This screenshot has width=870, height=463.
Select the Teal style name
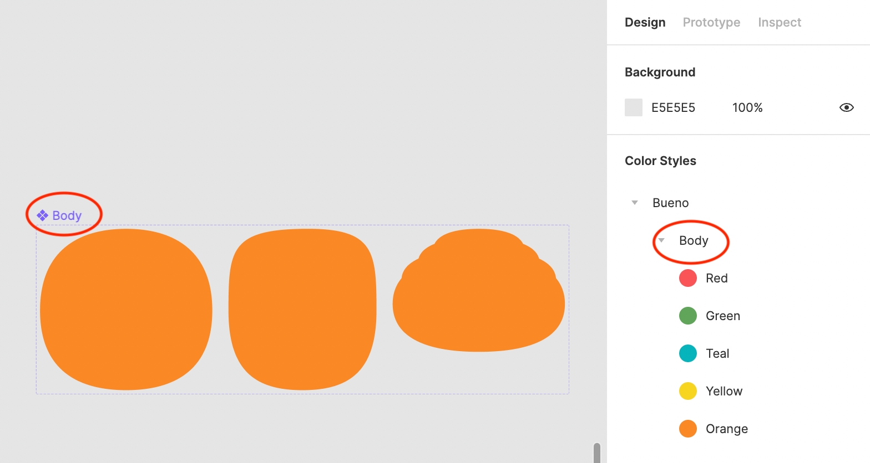coord(717,353)
